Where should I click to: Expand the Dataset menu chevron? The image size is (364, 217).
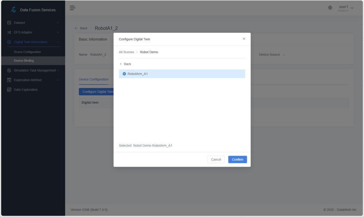(58, 23)
